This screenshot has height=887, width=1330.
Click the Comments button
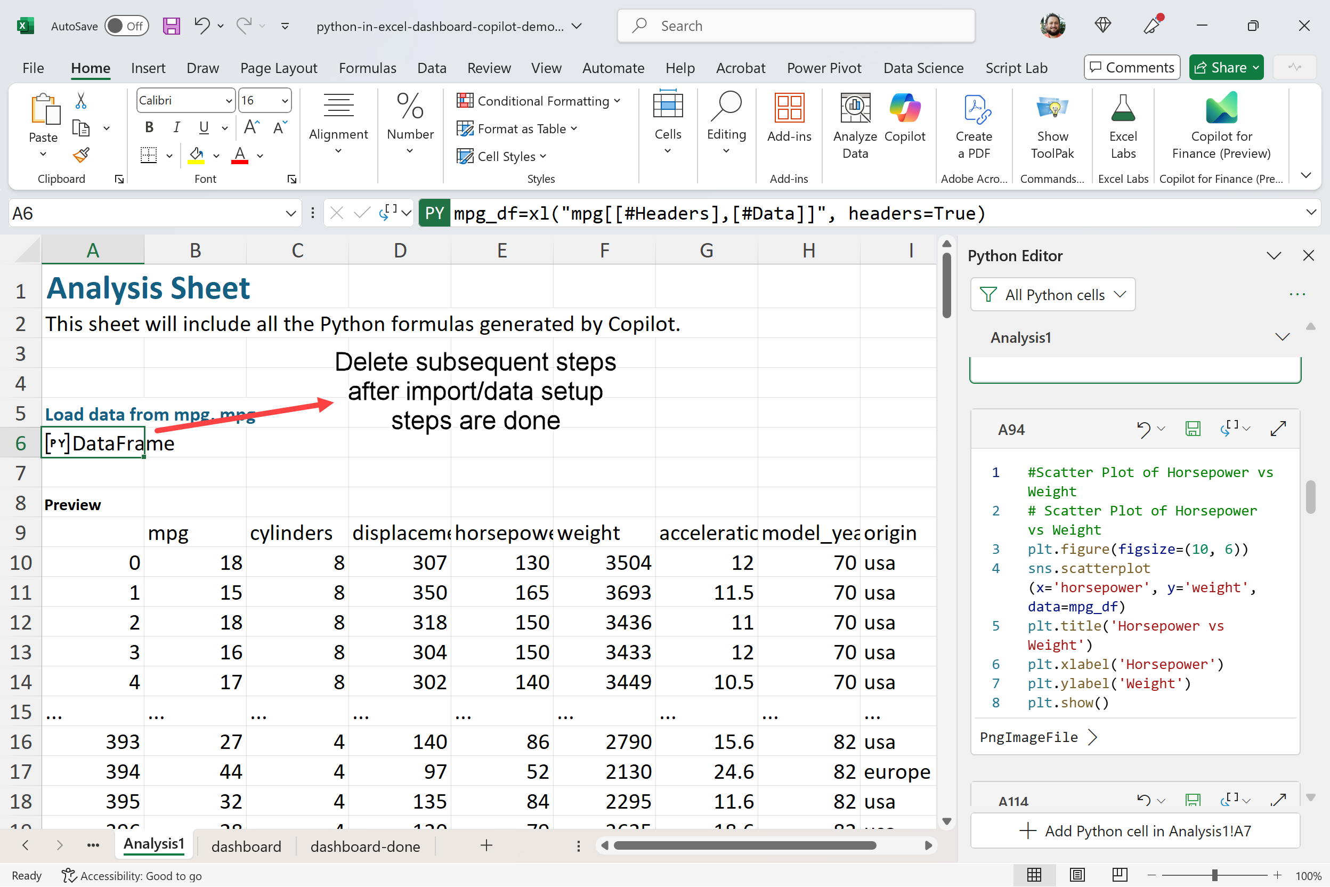click(1132, 68)
